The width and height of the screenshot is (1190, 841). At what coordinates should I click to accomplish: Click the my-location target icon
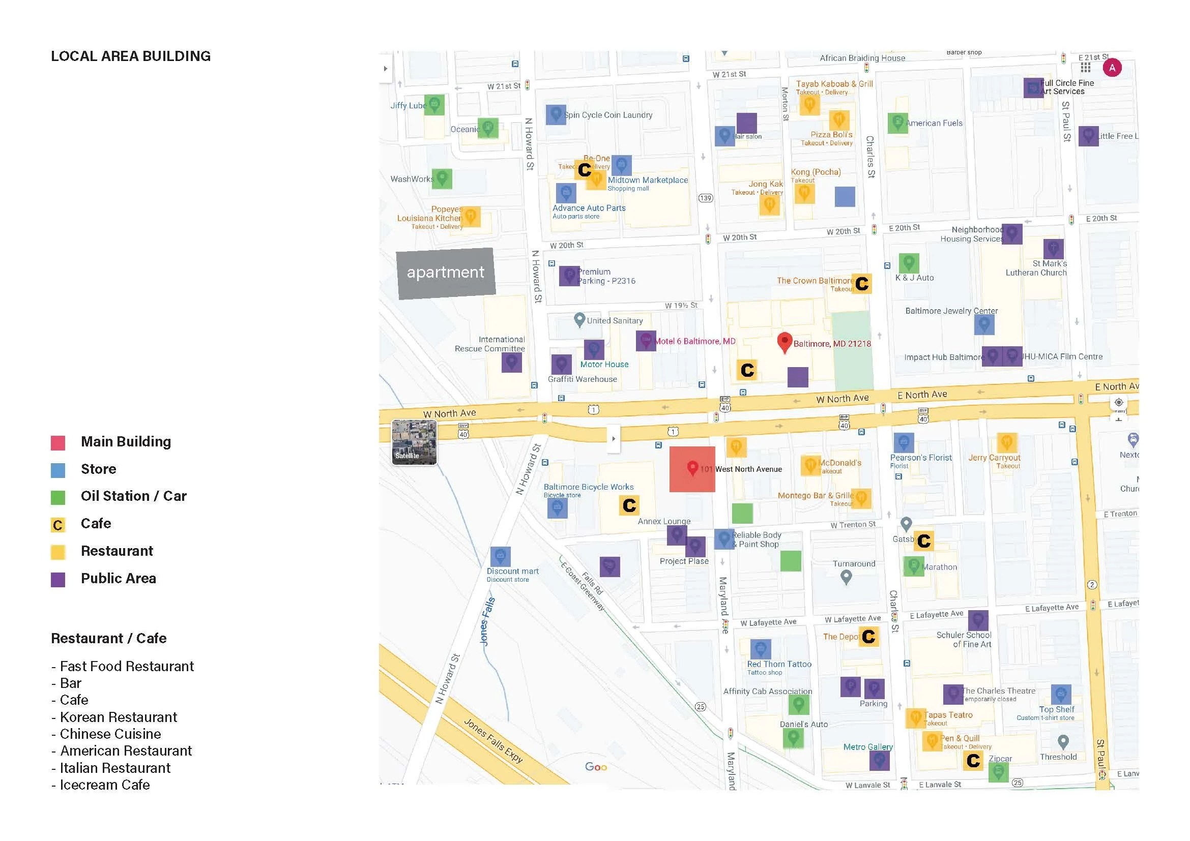[1118, 402]
